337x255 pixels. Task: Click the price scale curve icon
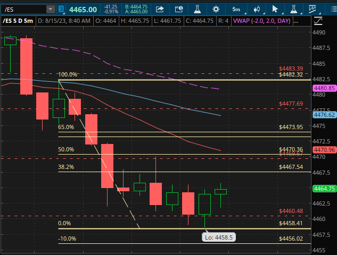click(x=318, y=21)
